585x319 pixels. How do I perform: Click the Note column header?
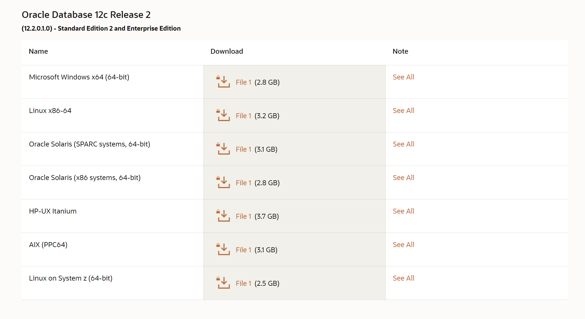pos(401,51)
